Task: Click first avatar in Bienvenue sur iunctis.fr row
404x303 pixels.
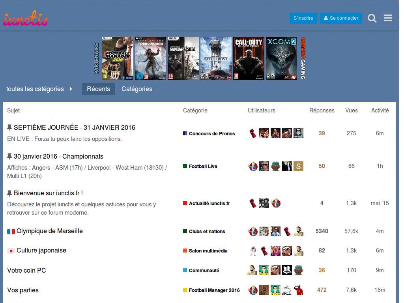Action: tap(252, 203)
